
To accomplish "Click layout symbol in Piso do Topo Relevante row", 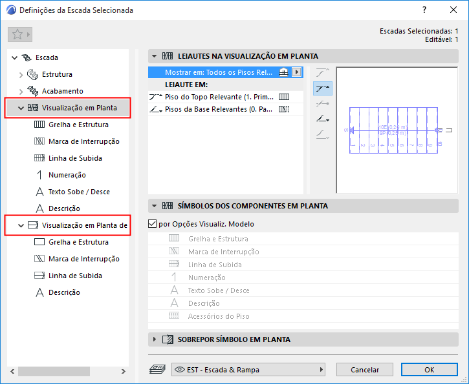I will pyautogui.click(x=284, y=97).
